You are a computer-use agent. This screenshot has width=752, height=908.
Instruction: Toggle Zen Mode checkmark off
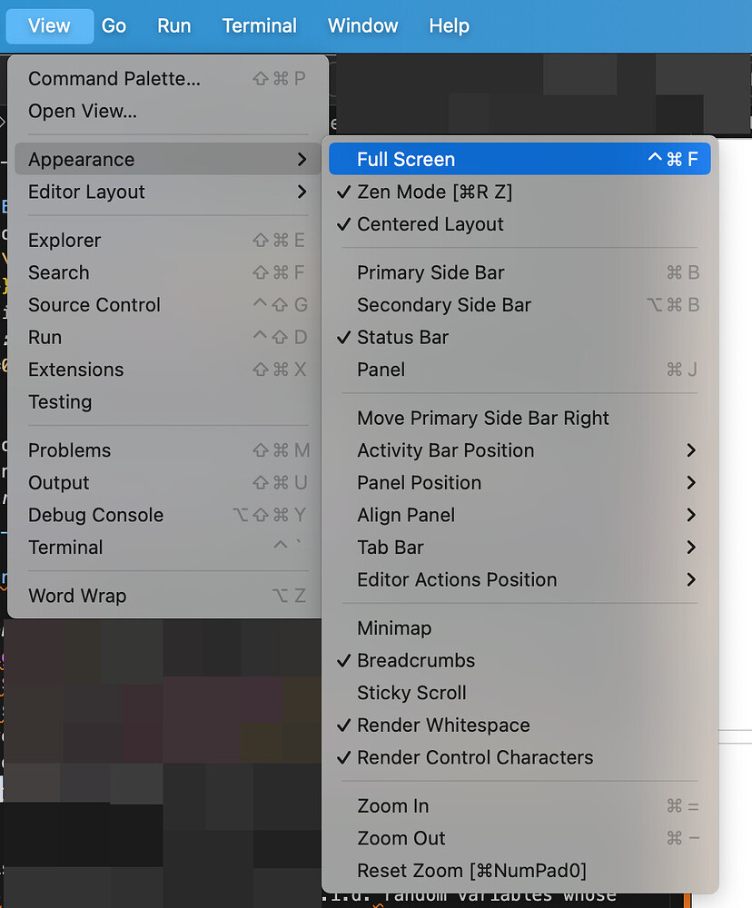coord(434,192)
